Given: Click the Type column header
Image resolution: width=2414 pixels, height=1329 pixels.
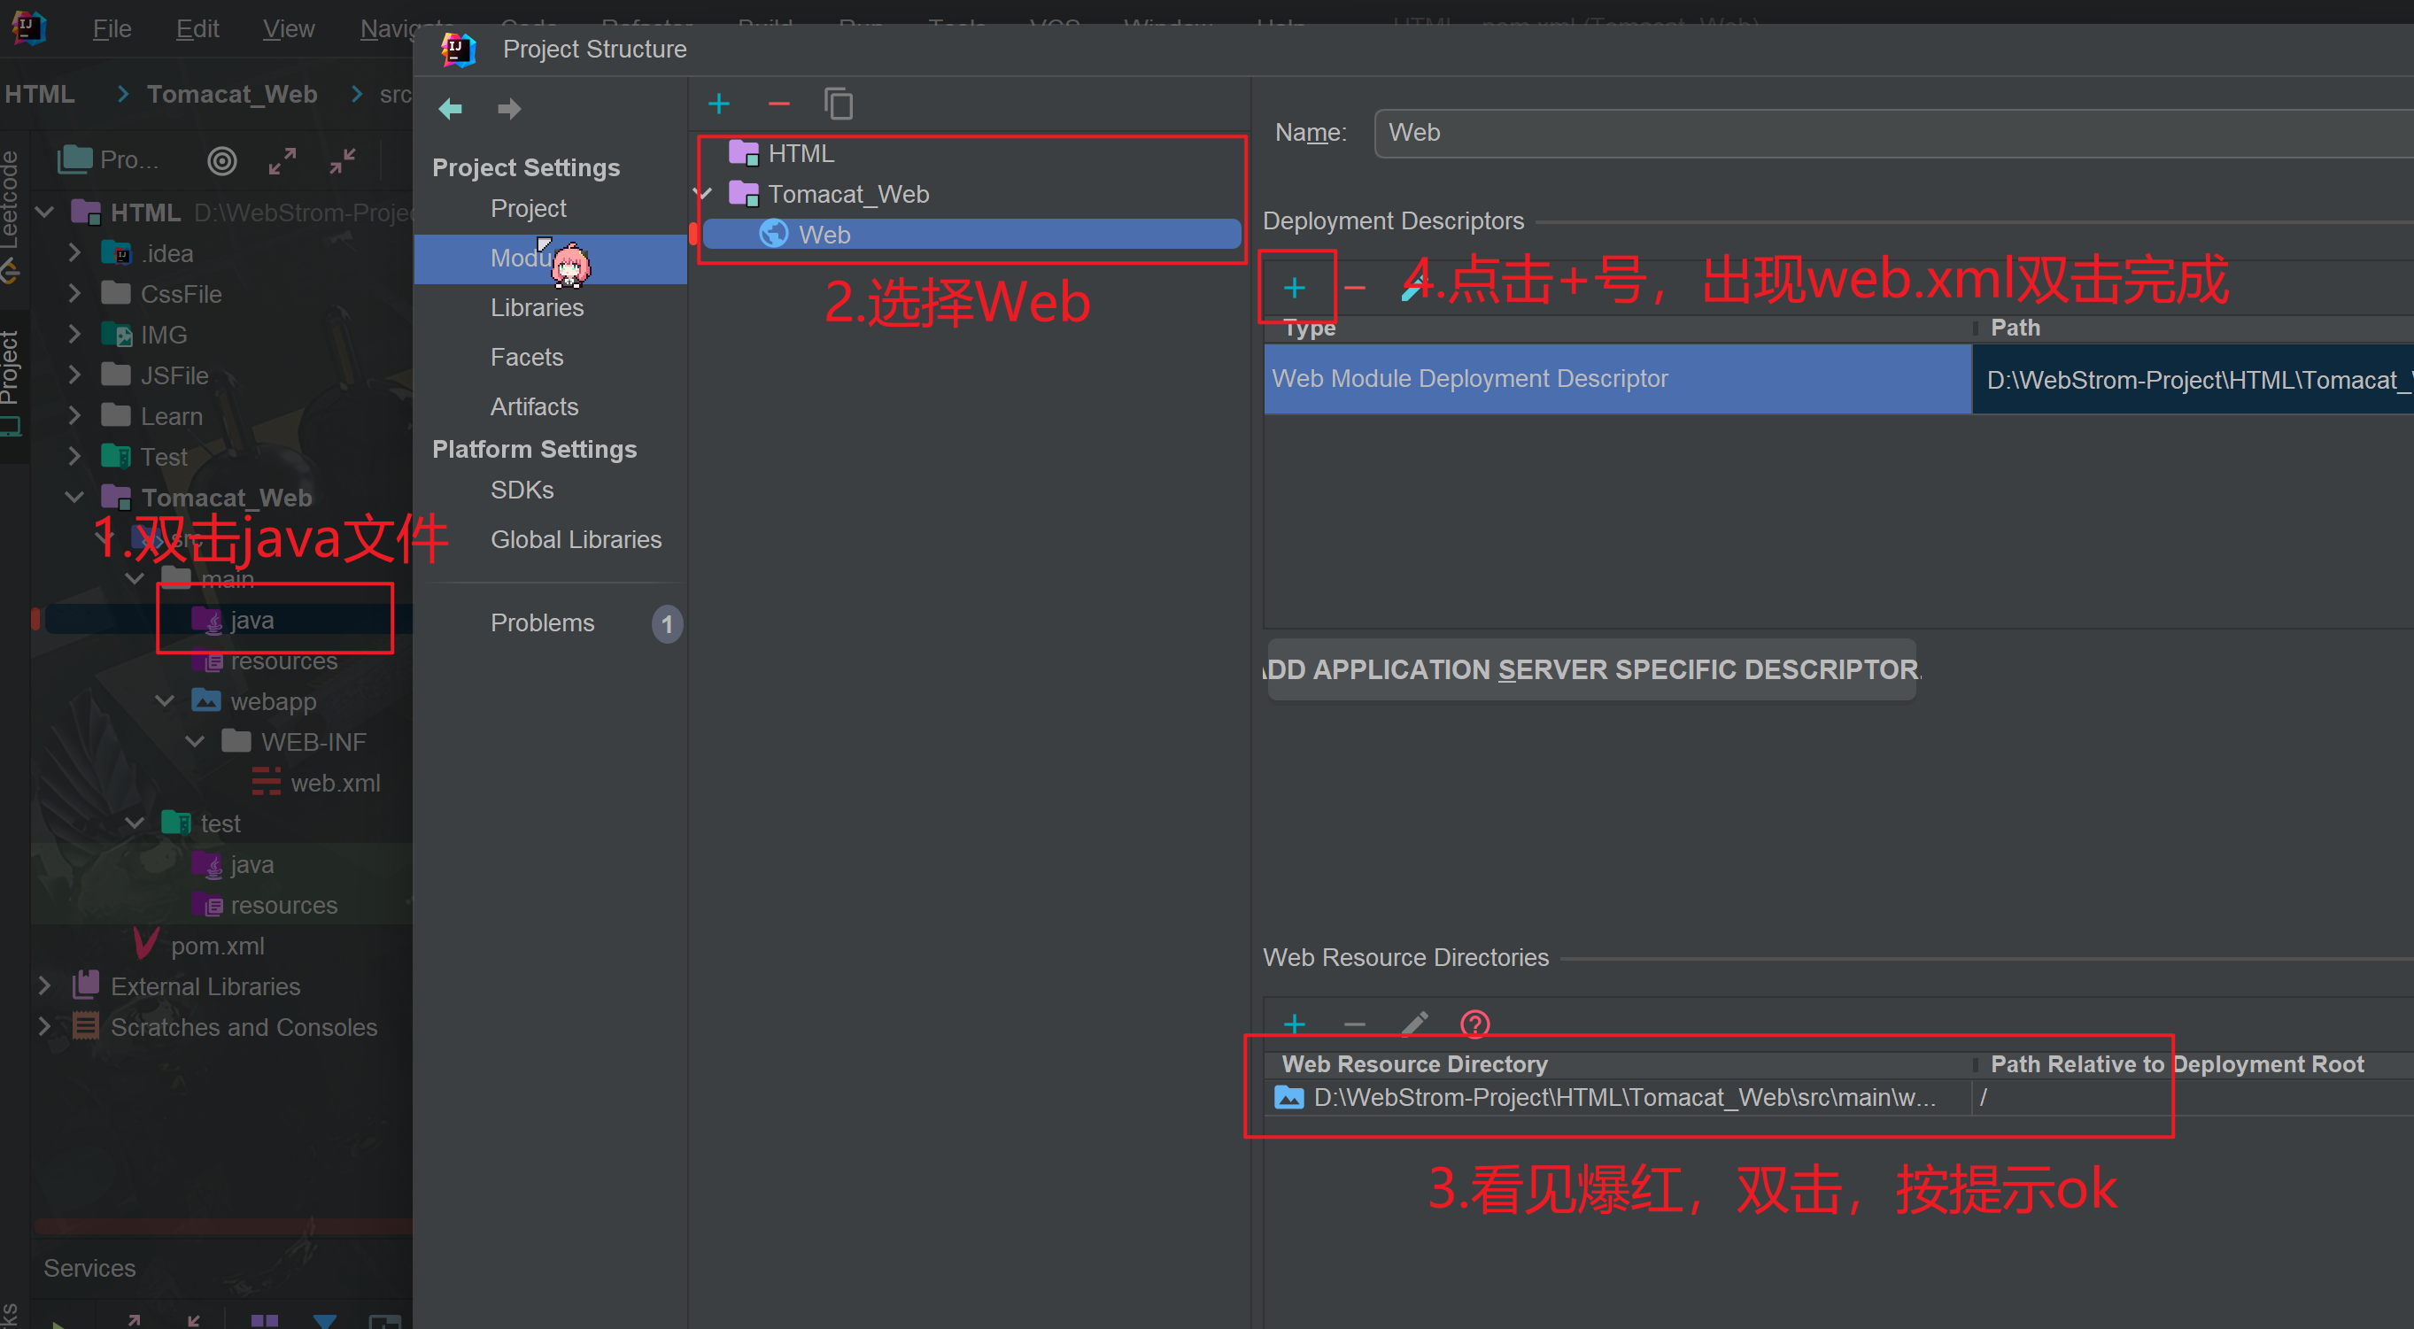Looking at the screenshot, I should pos(1309,327).
